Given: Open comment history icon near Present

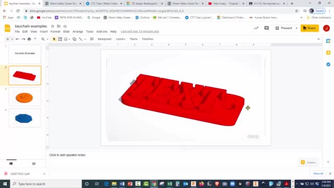Looking at the screenshot, I should click(267, 28).
